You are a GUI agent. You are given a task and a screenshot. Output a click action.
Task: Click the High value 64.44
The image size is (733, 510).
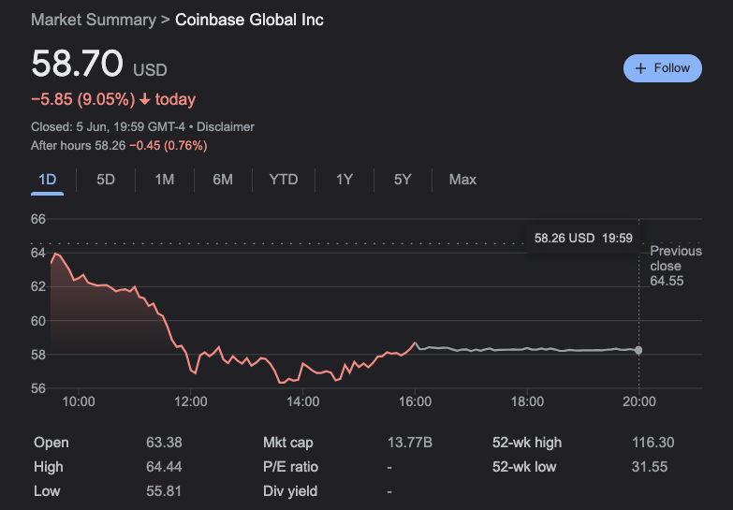coord(164,467)
